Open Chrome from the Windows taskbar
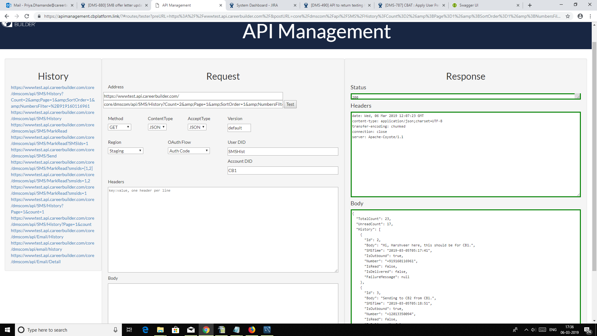Viewport: 597px width, 336px height. coord(206,330)
